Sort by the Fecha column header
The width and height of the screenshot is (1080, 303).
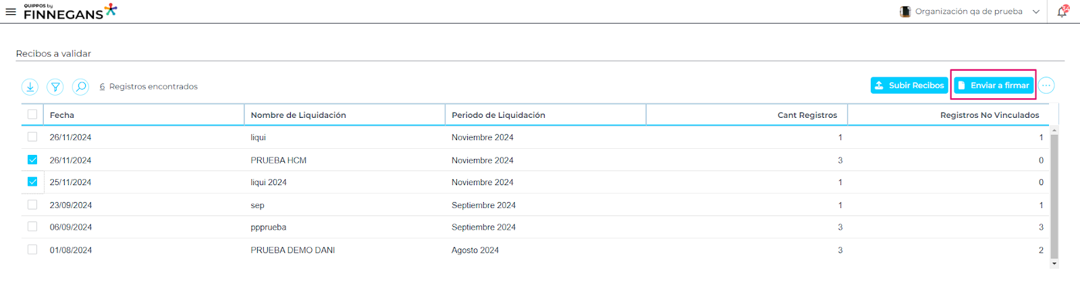(62, 115)
